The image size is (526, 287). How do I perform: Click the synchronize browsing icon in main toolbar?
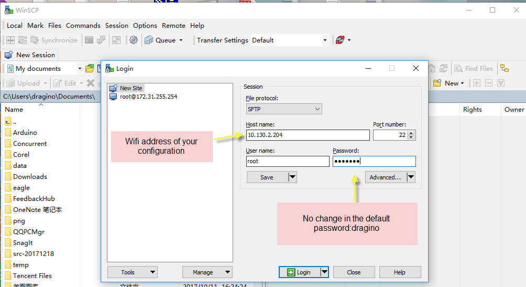pos(23,40)
